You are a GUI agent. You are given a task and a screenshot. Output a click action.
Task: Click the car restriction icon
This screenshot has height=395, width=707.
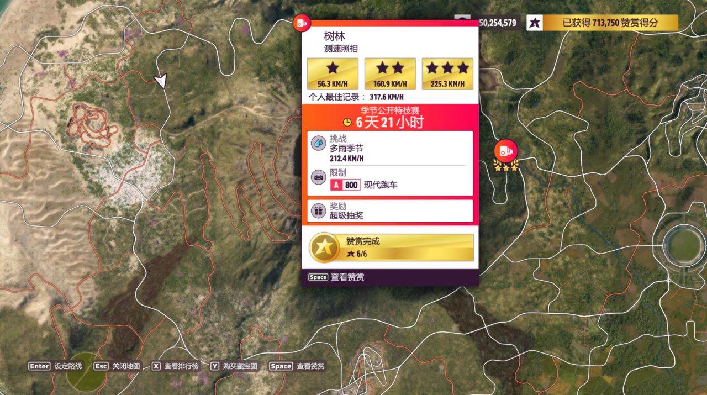(318, 177)
